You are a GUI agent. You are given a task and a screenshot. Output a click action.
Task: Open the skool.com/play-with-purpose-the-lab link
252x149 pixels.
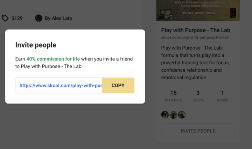(195, 37)
